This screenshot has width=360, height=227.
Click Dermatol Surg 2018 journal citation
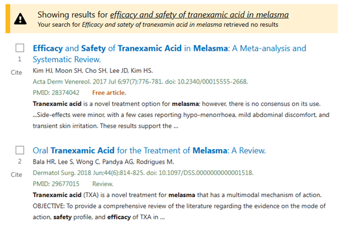143,173
